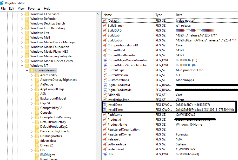The image size is (238, 160).
Task: Sort values by the Type column header
Action: [x=164, y=15]
